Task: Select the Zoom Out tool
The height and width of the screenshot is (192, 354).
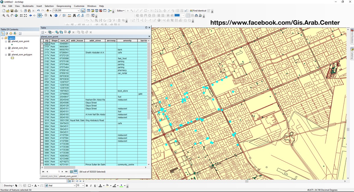Action: [x=8, y=15]
